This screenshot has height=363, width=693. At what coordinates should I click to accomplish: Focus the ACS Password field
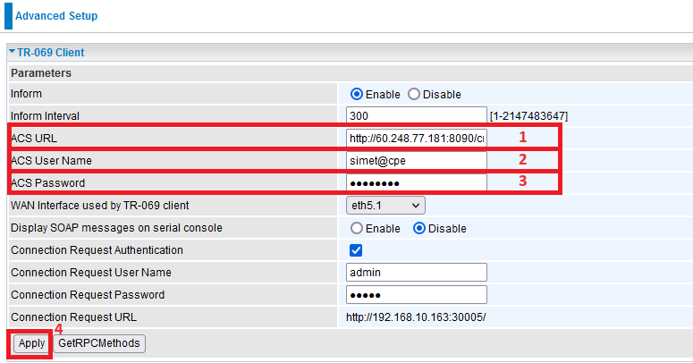[x=416, y=183]
